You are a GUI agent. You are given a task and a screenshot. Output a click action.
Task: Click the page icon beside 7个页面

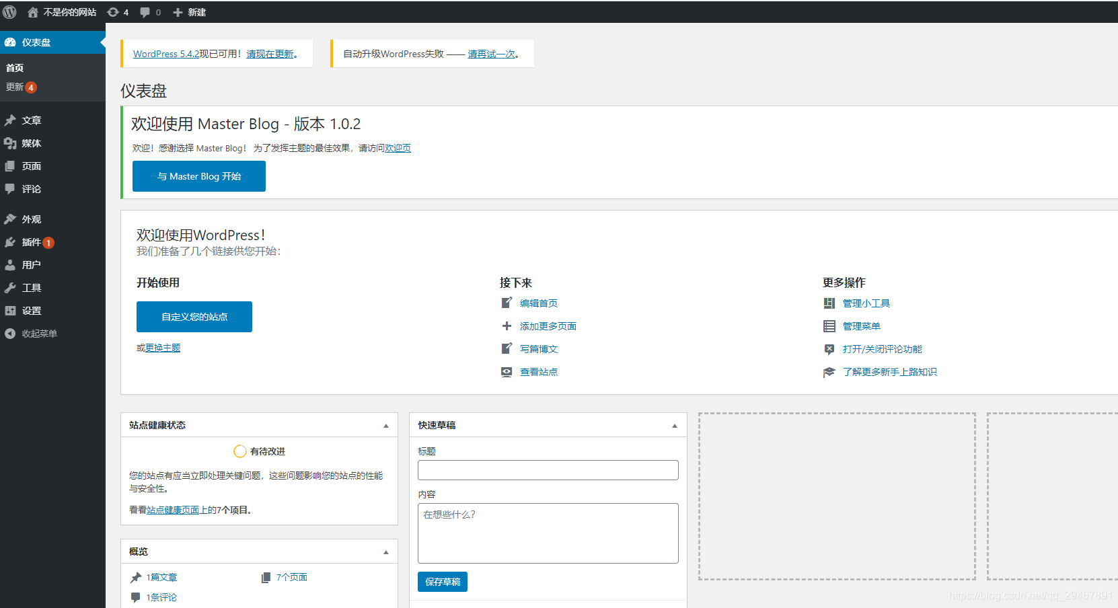[x=266, y=577]
